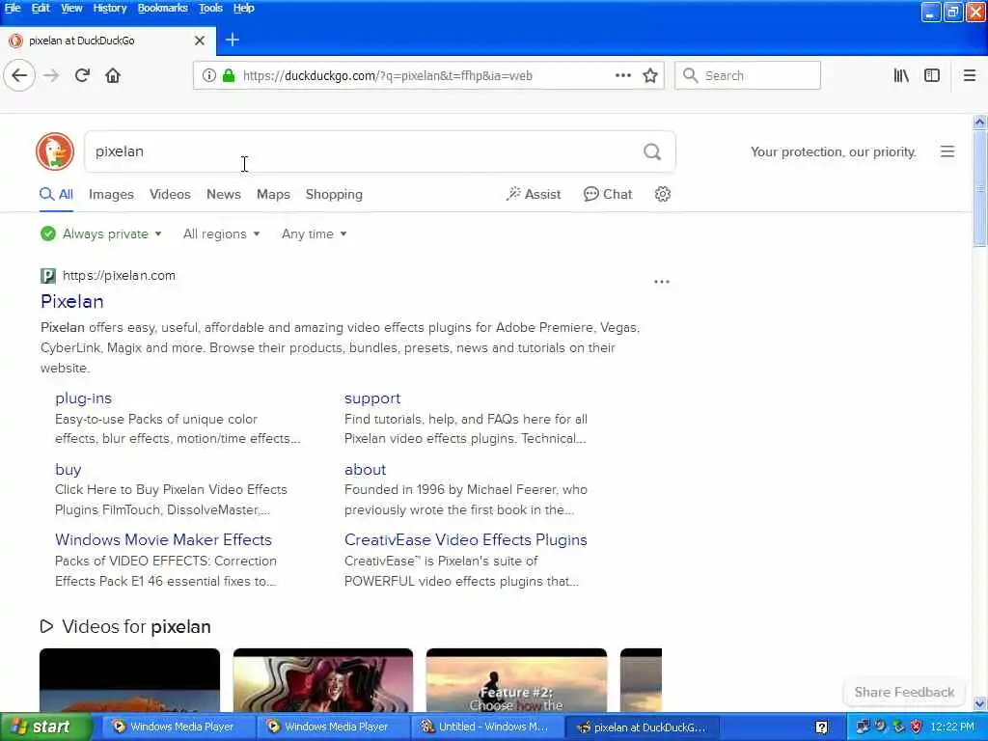Open page actions three-dot menu in address bar
The width and height of the screenshot is (988, 741).
click(x=622, y=75)
